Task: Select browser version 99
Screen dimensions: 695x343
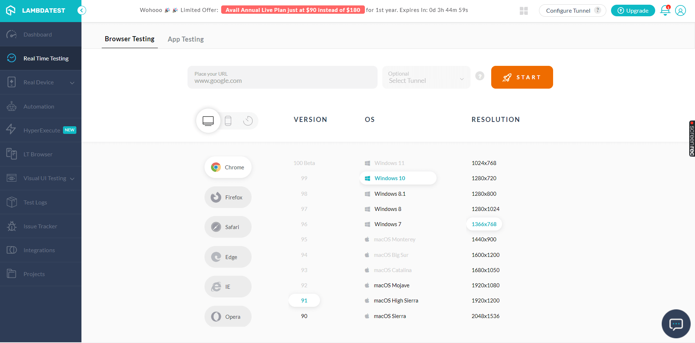Action: (304, 178)
